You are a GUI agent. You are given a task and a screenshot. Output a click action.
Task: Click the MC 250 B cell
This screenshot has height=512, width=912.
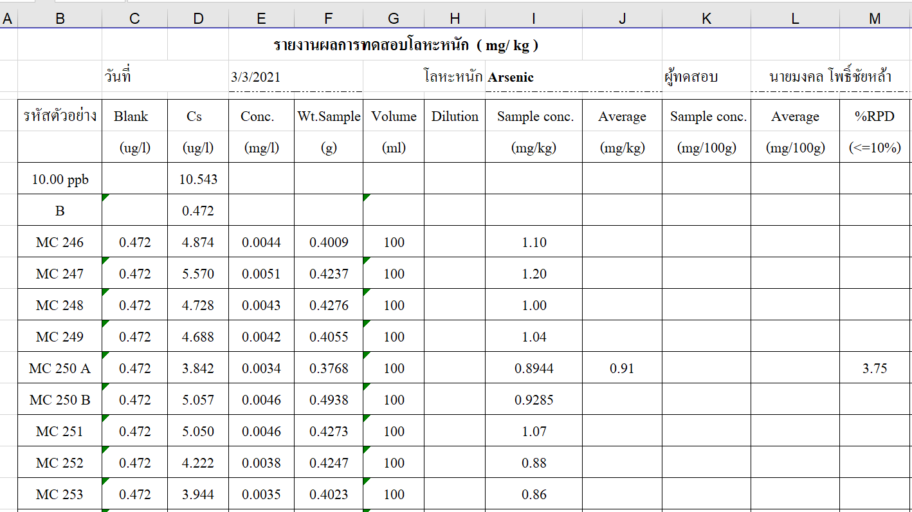[x=60, y=399]
